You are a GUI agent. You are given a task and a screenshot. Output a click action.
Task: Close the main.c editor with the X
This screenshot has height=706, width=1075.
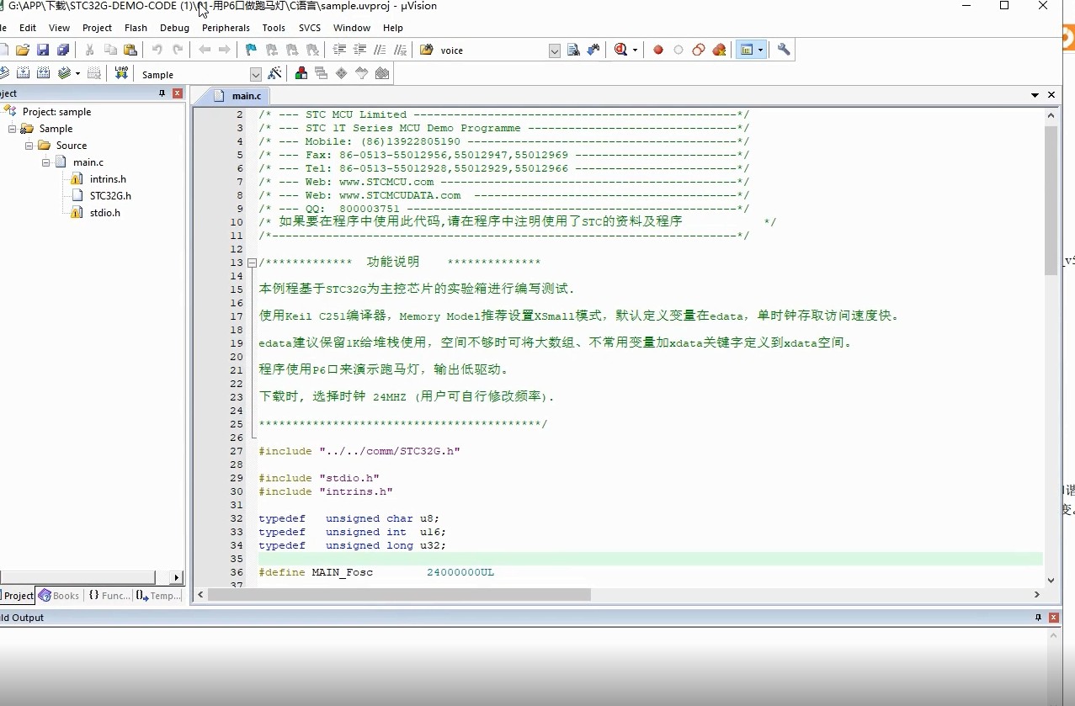click(x=1051, y=95)
